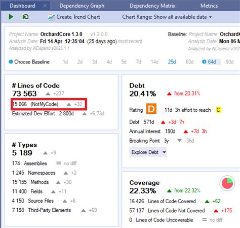This screenshot has width=240, height=228.
Task: Click the OrchardCore 1.3.0 project name
Action: click(61, 34)
